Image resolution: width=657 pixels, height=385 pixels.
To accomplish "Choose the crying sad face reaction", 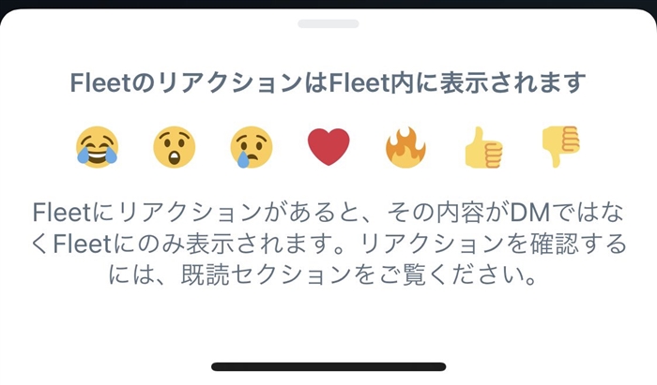I will click(x=251, y=147).
